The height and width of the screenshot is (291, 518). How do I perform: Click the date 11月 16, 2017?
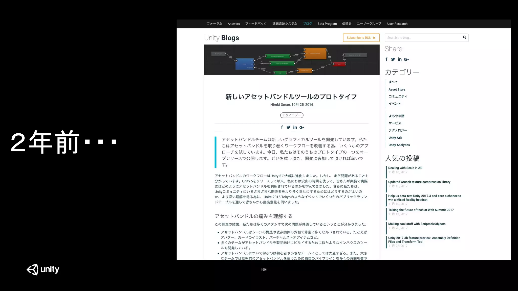point(398,172)
